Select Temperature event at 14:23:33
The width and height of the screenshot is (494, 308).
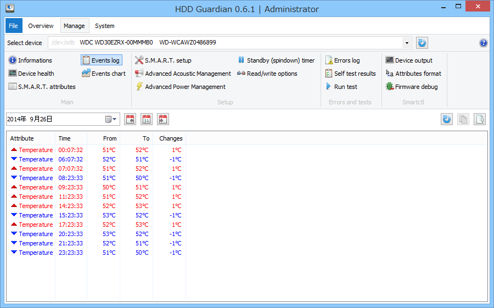click(x=96, y=206)
